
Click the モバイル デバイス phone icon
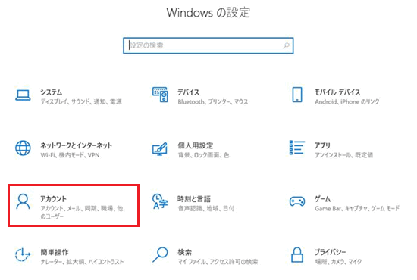pyautogui.click(x=297, y=95)
